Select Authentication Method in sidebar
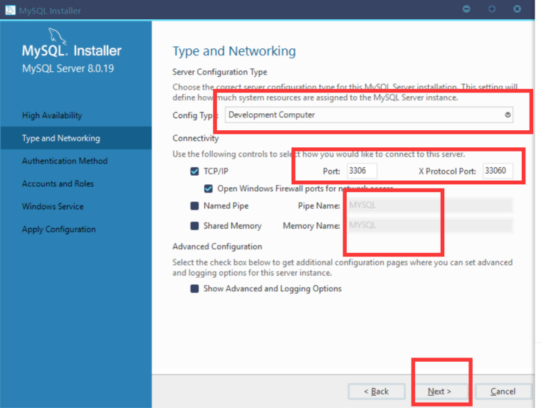The image size is (541, 408). pyautogui.click(x=65, y=161)
